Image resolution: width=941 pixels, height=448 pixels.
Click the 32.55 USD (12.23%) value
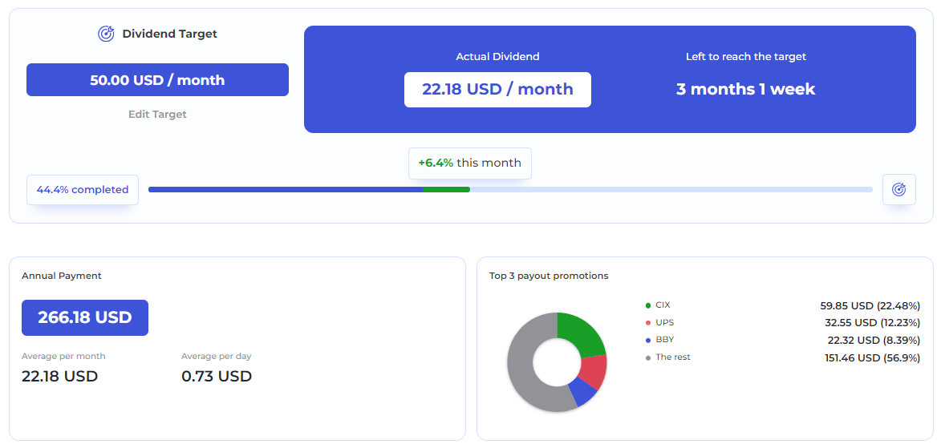tap(873, 323)
